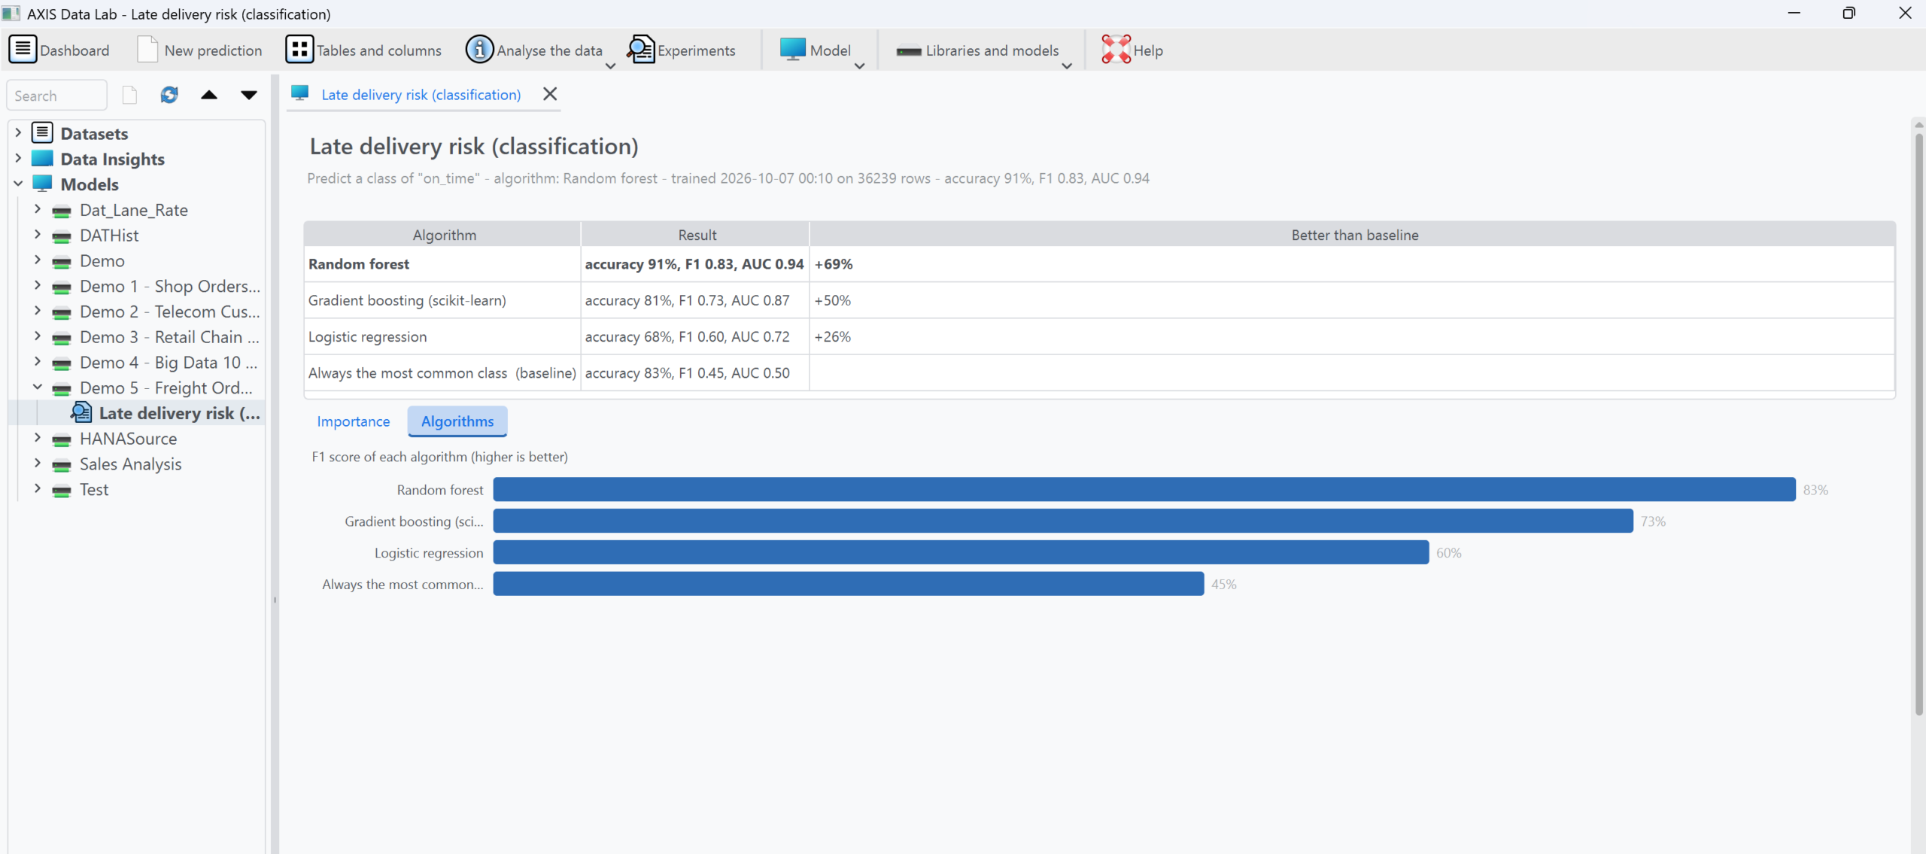The image size is (1926, 854).
Task: Open Tables and columns grid icon
Action: pyautogui.click(x=299, y=50)
